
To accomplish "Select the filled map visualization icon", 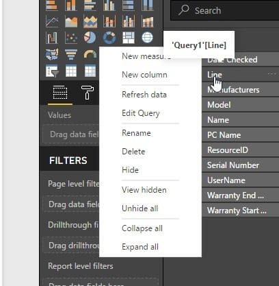I will click(52, 55).
